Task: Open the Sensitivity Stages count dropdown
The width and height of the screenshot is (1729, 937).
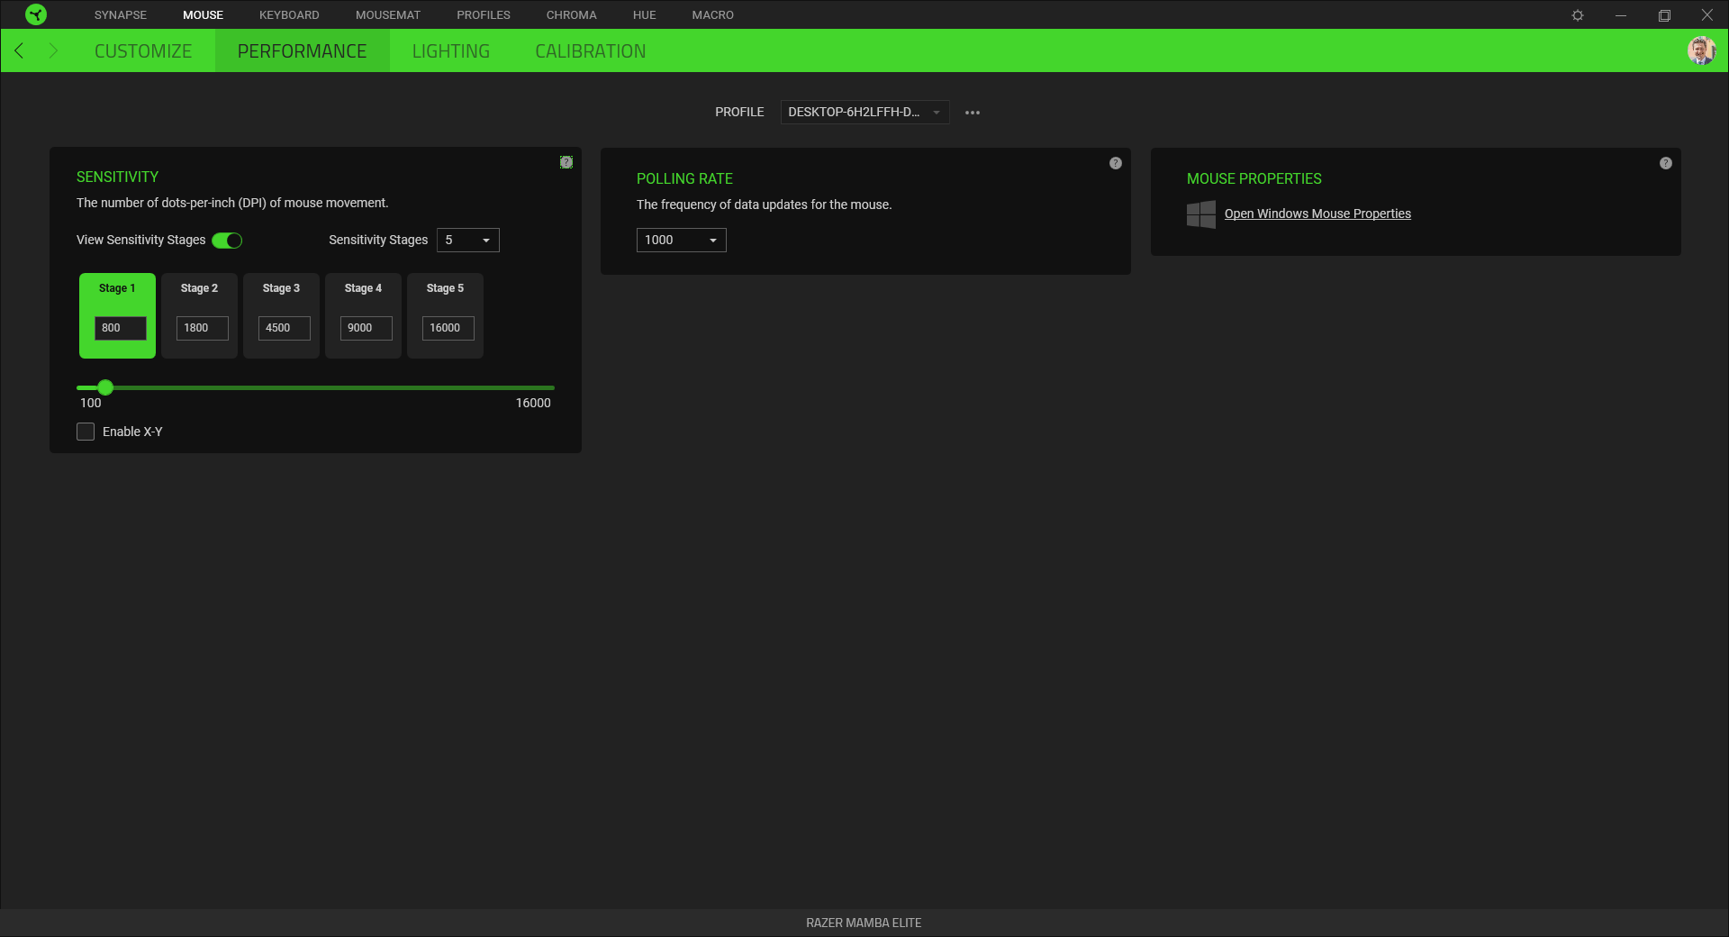Action: point(468,241)
